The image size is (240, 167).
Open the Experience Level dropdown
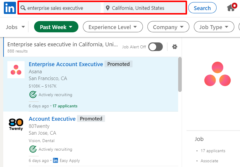pos(113,27)
